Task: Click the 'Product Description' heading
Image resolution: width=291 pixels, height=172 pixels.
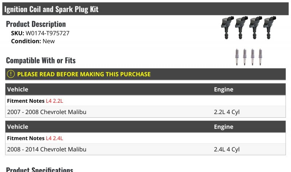Action: (x=36, y=24)
